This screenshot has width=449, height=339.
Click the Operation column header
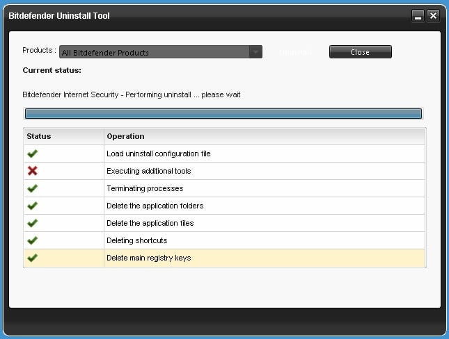tap(265, 136)
